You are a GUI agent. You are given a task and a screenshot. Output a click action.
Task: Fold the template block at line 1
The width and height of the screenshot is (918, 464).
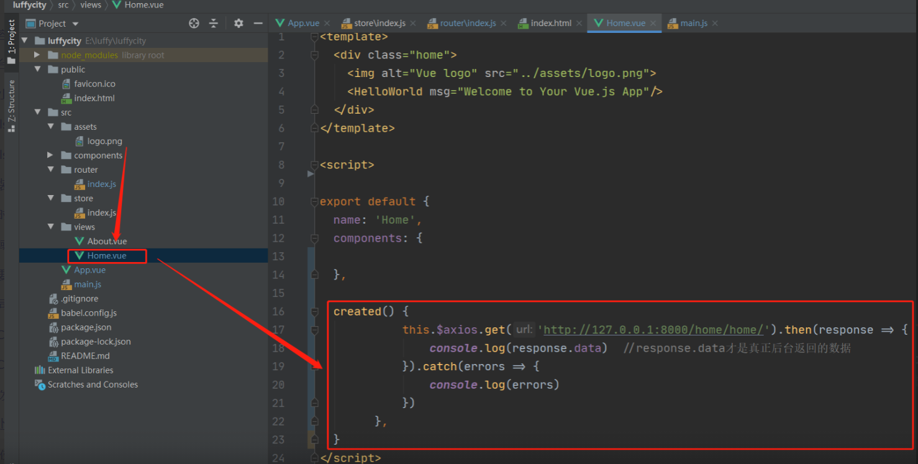pyautogui.click(x=314, y=37)
